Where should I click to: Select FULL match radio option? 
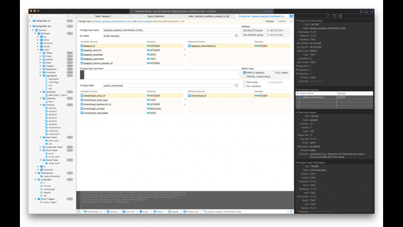[x=273, y=73]
